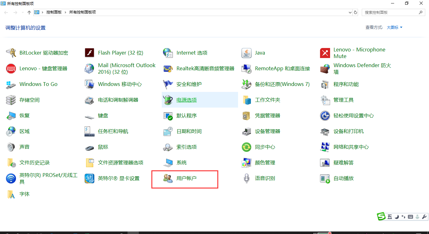This screenshot has height=234, width=429.
Task: Click the 同步中心 green sync icon
Action: click(247, 147)
